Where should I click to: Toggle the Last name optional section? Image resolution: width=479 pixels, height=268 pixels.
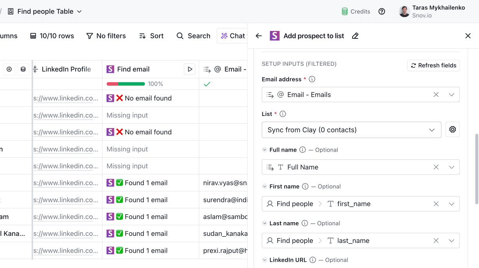(265, 223)
